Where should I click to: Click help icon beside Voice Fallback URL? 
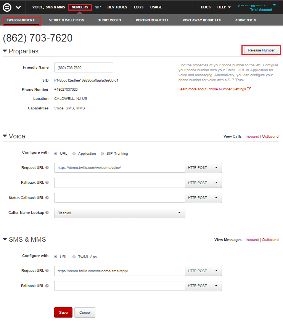pyautogui.click(x=47, y=182)
